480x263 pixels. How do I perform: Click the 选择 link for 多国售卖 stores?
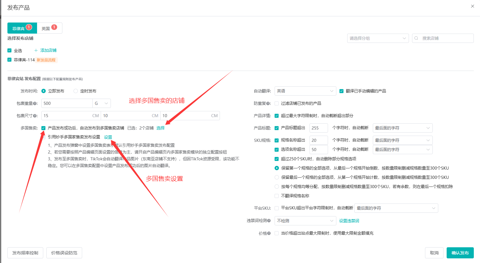(161, 128)
